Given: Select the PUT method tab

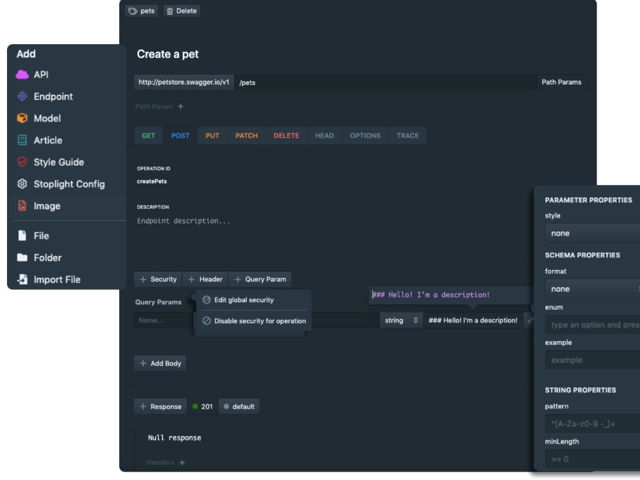Looking at the screenshot, I should [x=212, y=136].
